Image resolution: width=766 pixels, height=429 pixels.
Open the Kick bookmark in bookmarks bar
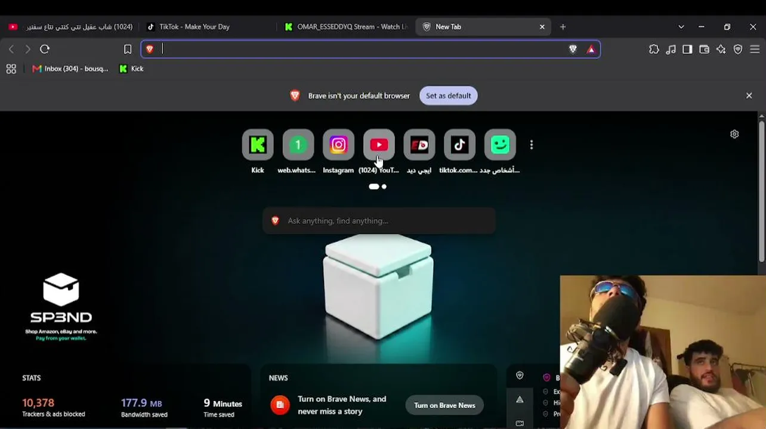click(132, 69)
